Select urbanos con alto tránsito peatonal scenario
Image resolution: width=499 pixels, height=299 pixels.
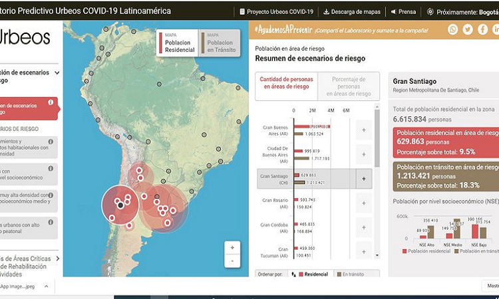29,228
